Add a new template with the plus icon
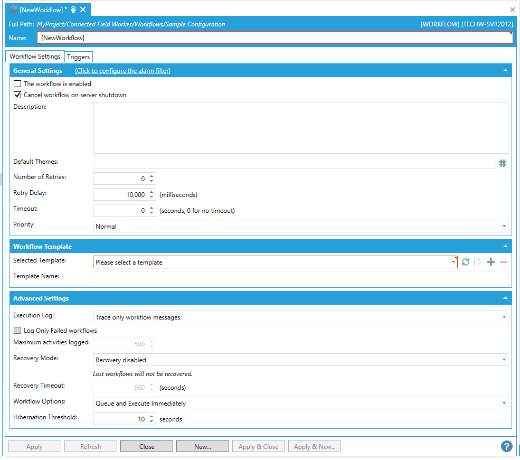 click(x=491, y=262)
